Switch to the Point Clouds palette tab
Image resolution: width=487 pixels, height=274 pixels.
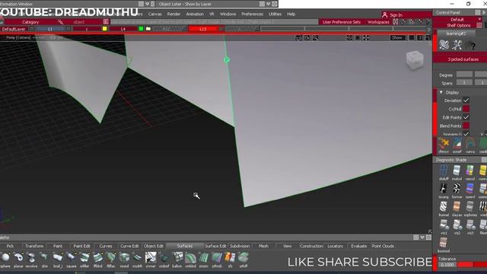[x=383, y=246]
